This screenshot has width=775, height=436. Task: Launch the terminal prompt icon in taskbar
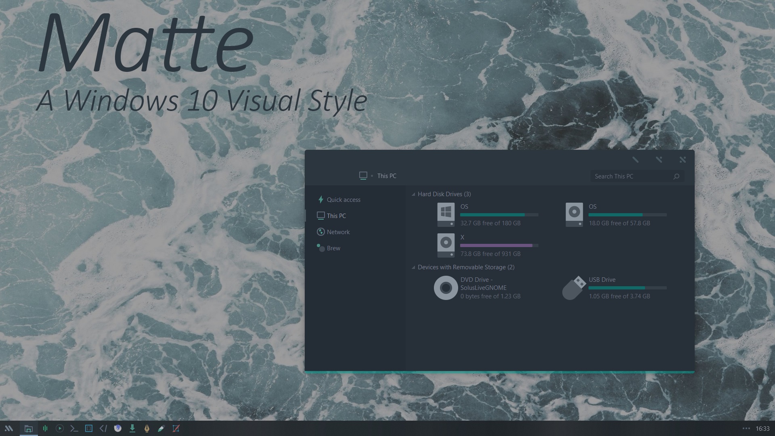[74, 428]
